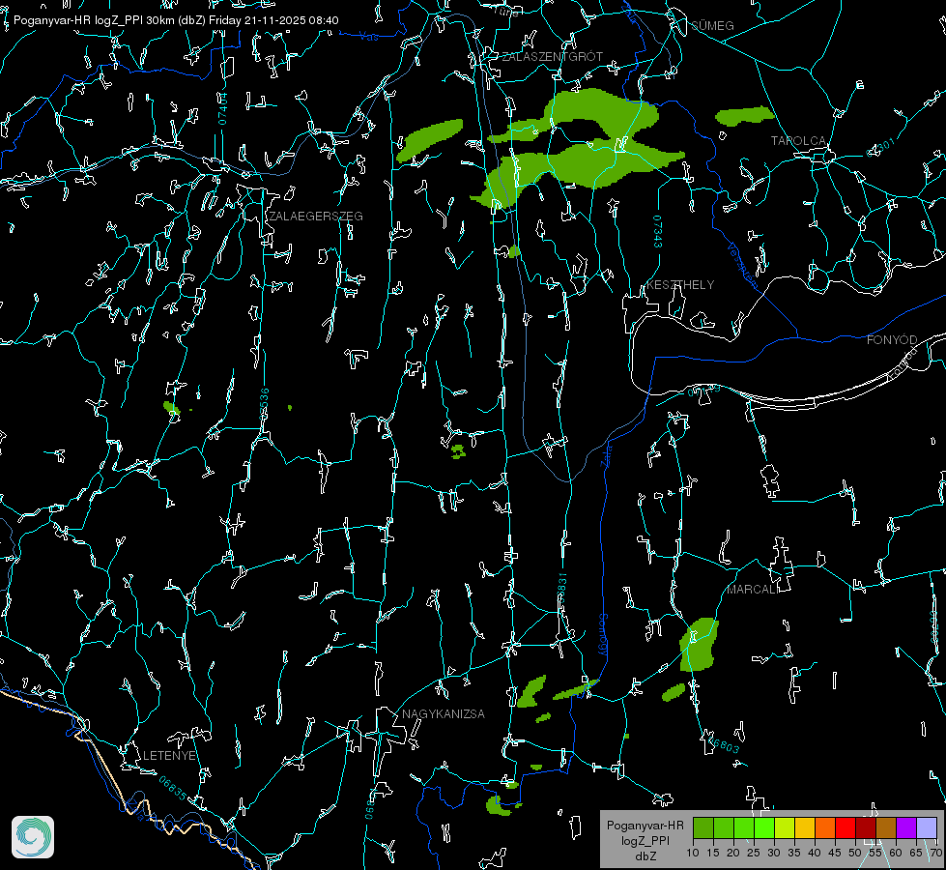Select the 60-65 dBZ purple swatch

(x=906, y=827)
